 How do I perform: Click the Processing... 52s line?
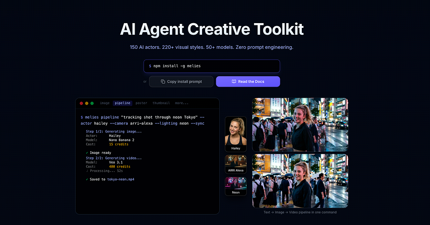click(x=104, y=171)
